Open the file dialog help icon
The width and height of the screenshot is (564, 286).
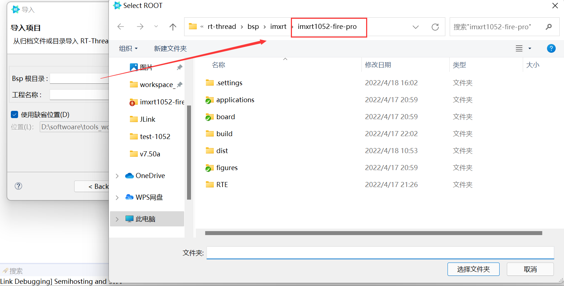pos(551,48)
